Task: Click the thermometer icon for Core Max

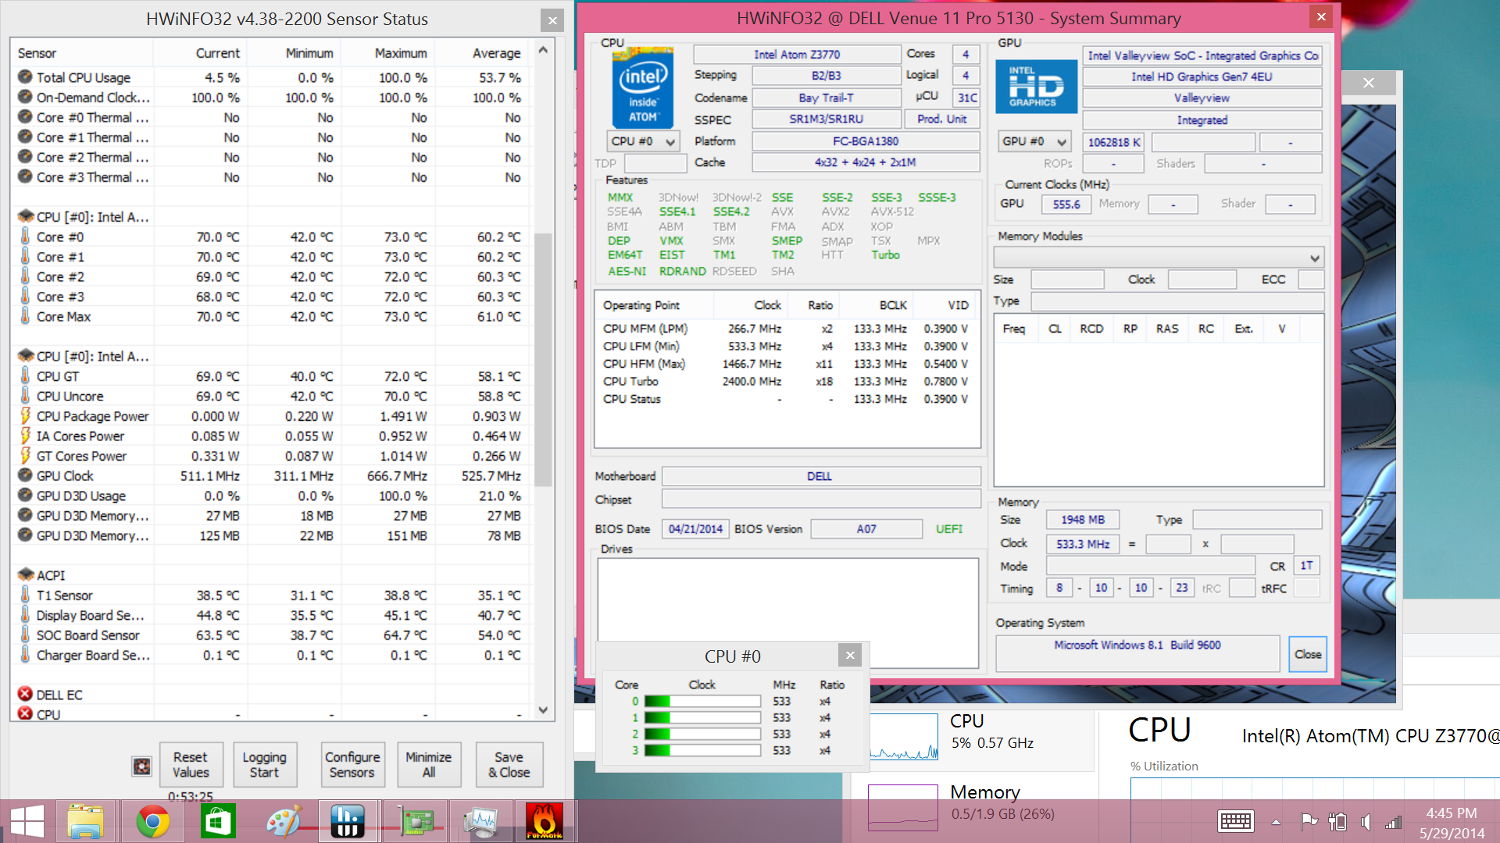Action: pos(25,316)
